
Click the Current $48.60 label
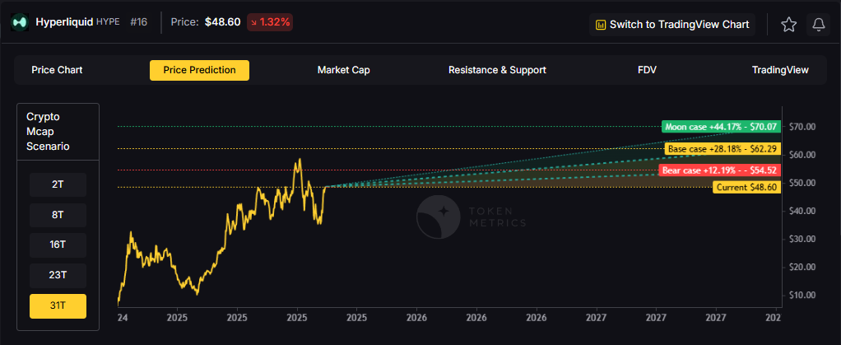point(746,187)
